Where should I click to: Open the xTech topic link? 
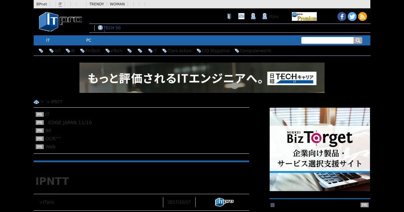(x=116, y=51)
